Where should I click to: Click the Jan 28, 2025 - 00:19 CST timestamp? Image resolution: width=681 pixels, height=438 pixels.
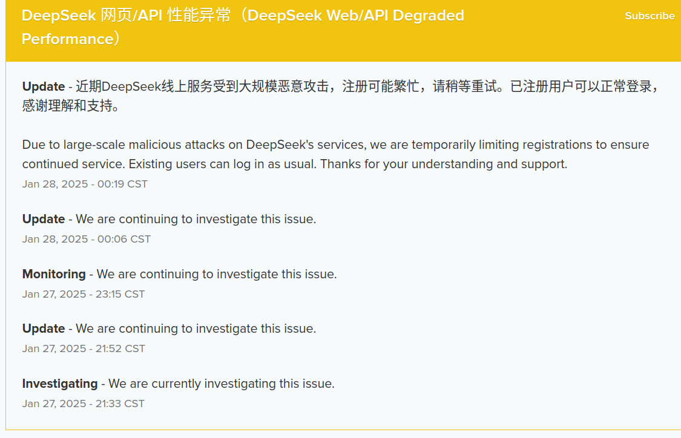(85, 184)
